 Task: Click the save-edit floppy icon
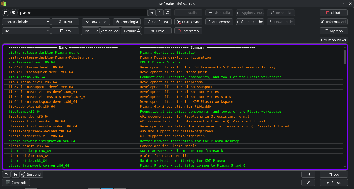(x=167, y=13)
